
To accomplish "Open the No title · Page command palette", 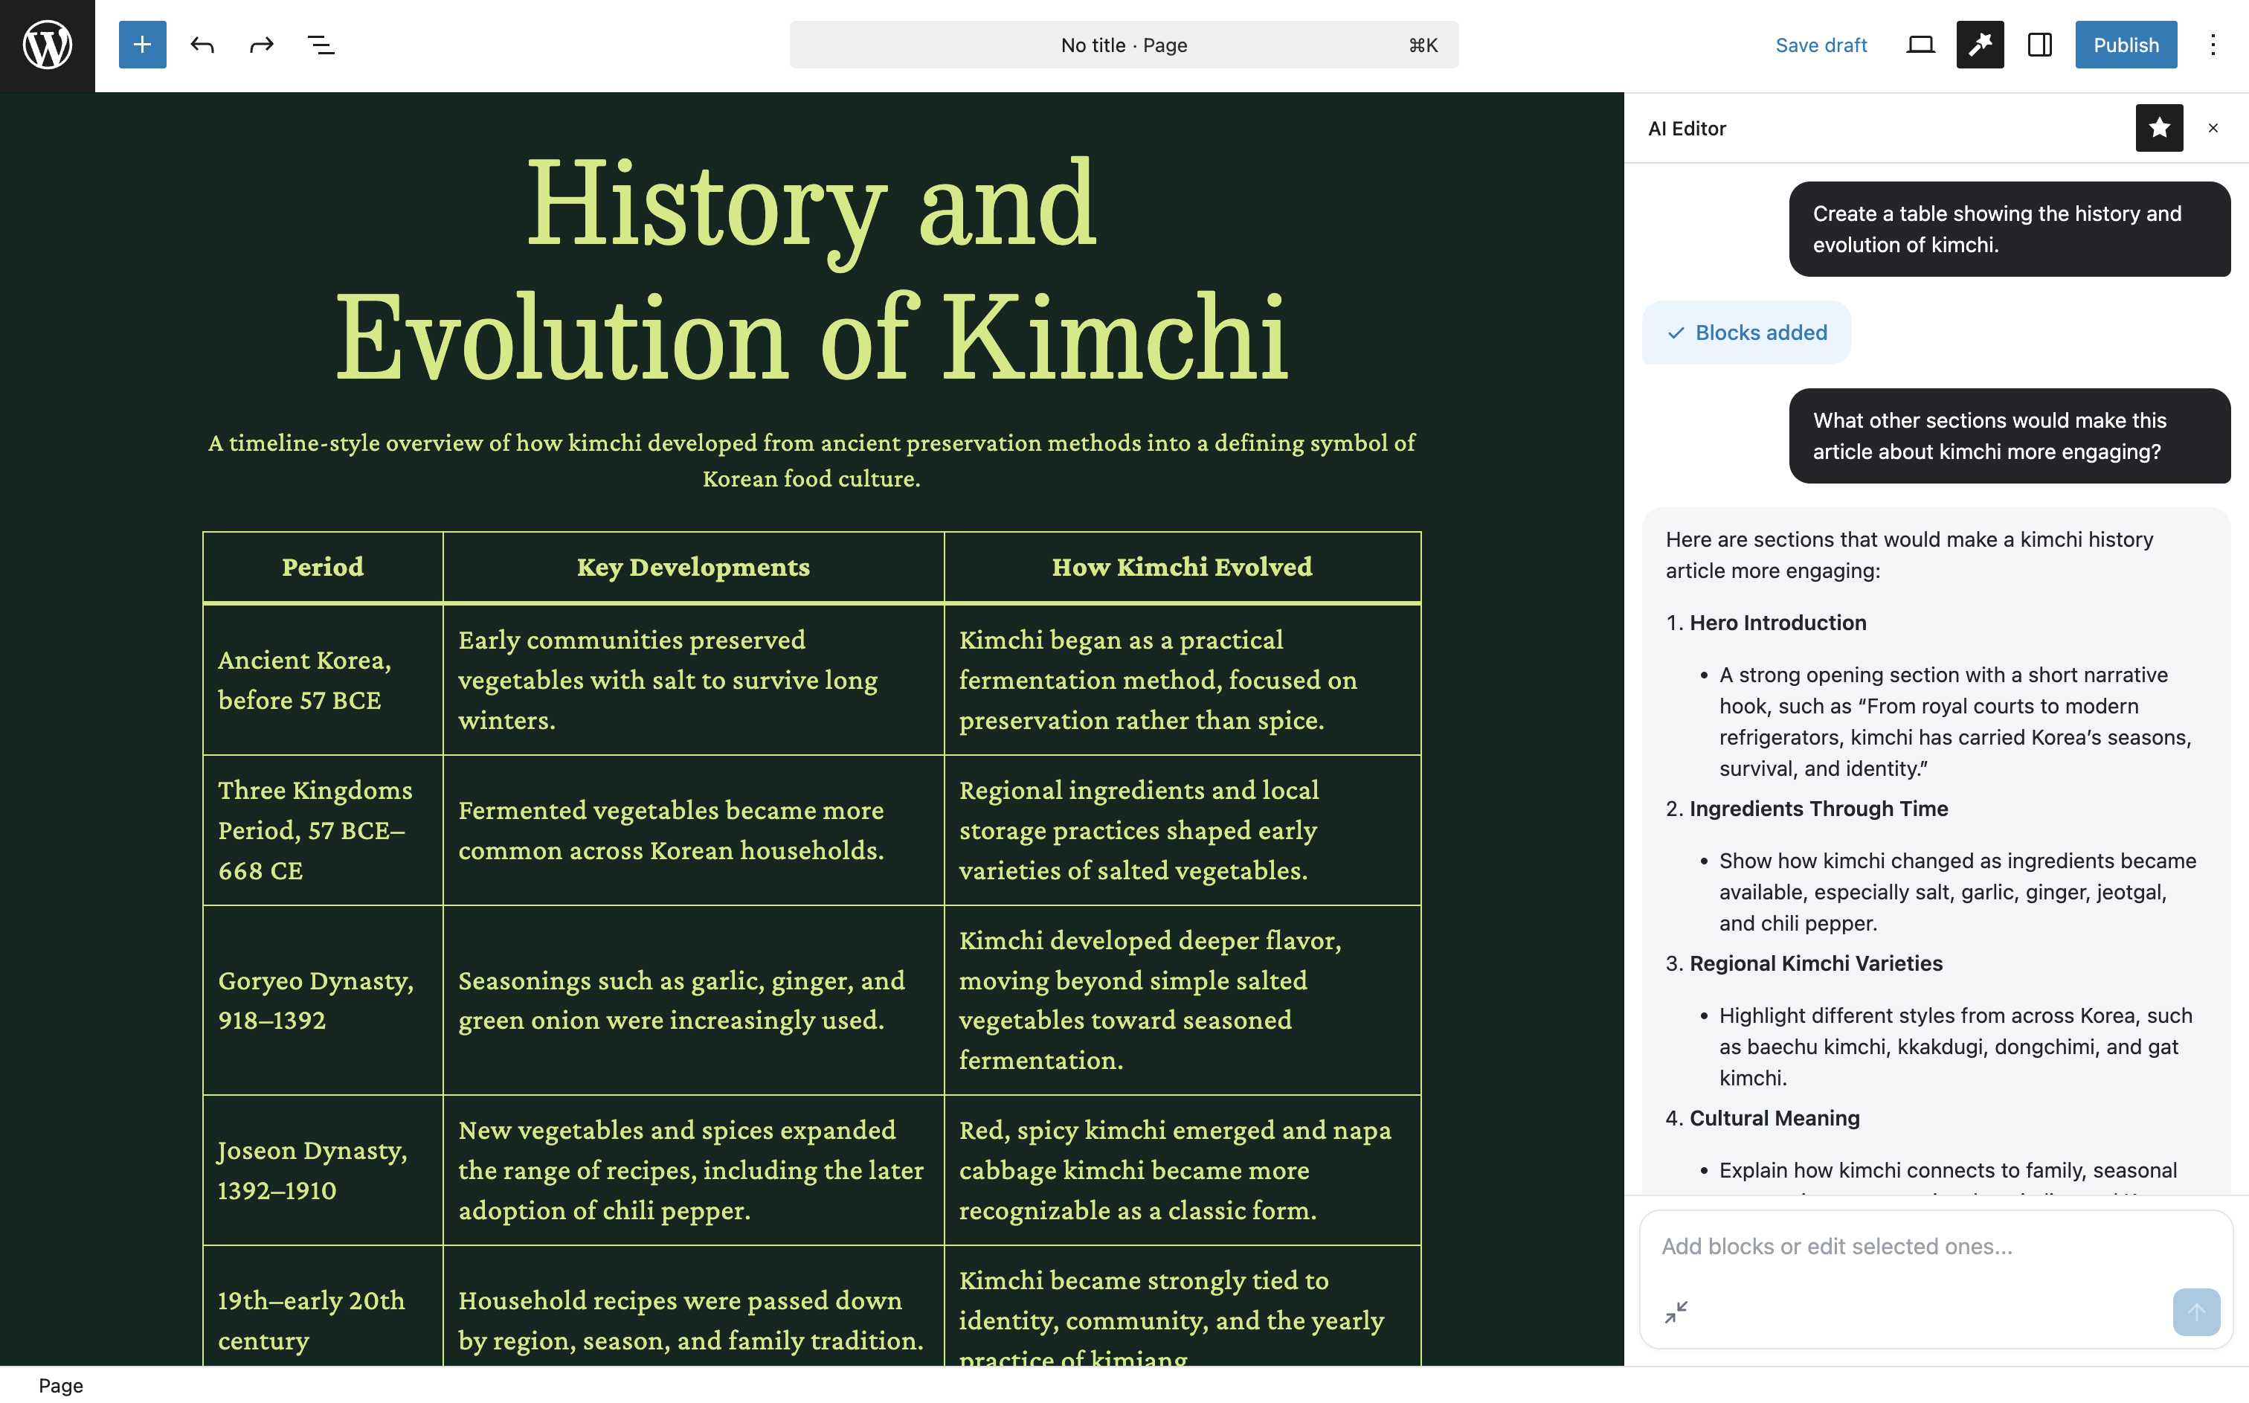I will point(1124,45).
